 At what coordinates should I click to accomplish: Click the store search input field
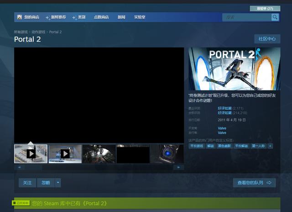tap(246, 17)
